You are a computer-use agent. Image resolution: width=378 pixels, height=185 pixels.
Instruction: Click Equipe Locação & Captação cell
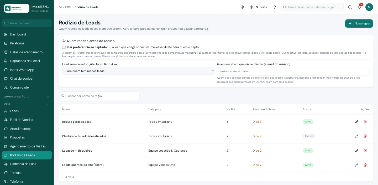point(168,151)
